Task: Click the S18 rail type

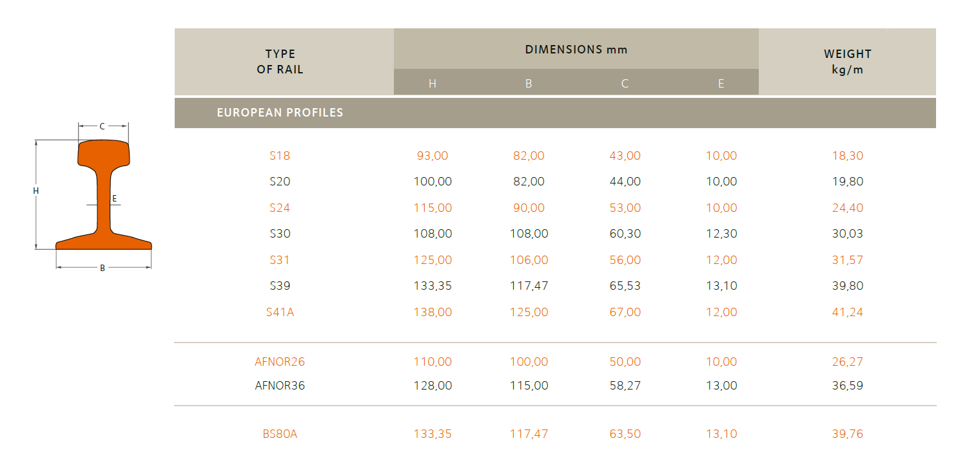Action: 280,156
